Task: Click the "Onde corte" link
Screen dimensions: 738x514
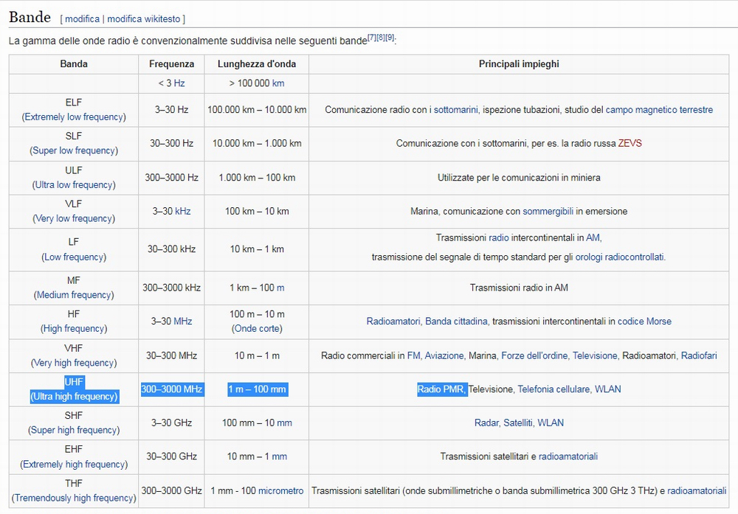Action: (x=257, y=328)
